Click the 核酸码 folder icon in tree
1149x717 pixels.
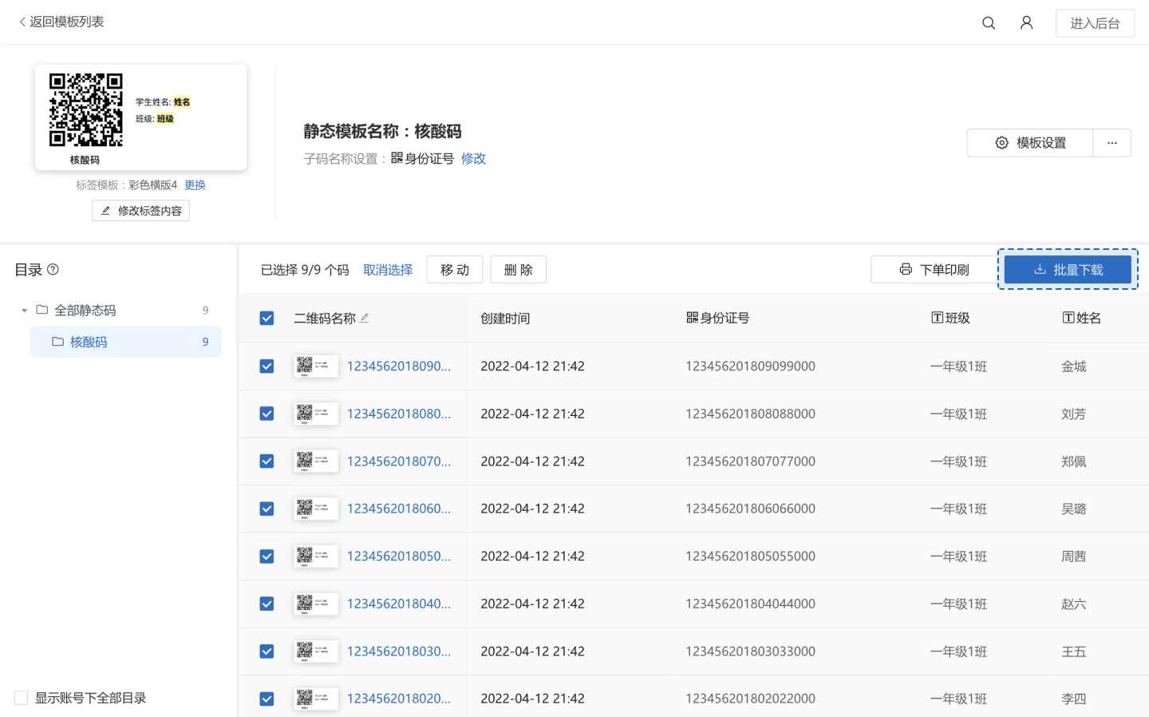pyautogui.click(x=57, y=342)
